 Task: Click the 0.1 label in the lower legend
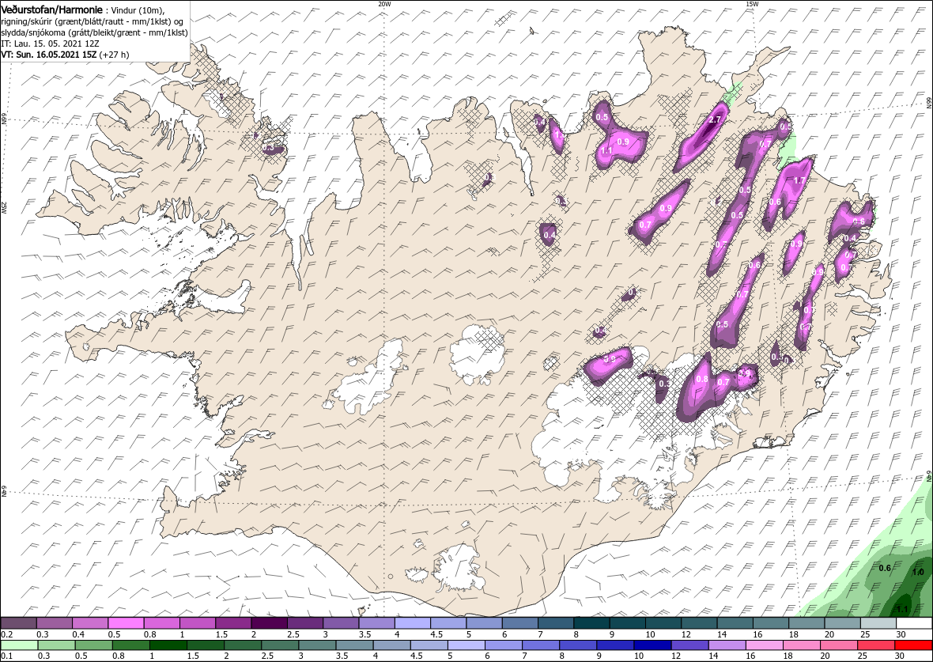(x=7, y=656)
